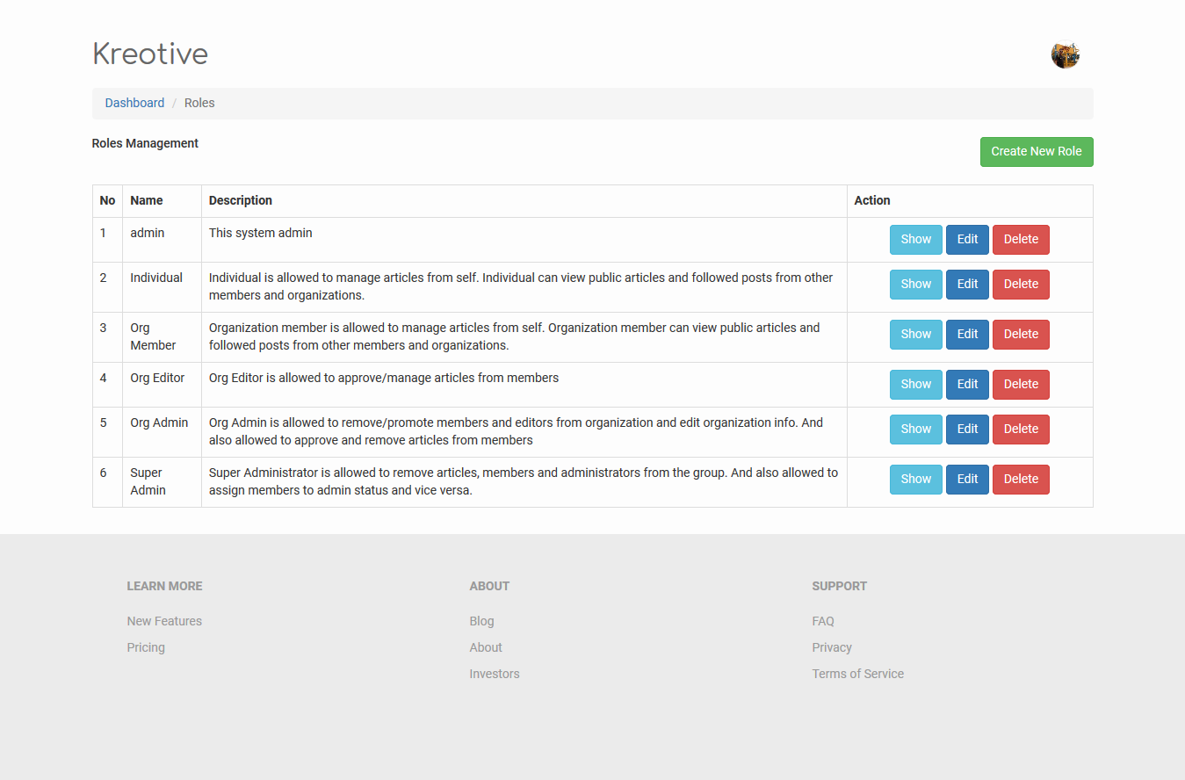1185x780 pixels.
Task: Open the FAQ support link
Action: (x=823, y=621)
